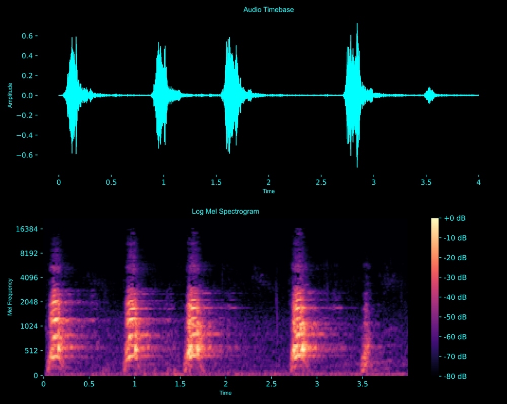Click the "Time" label below the spectrogram

[225, 393]
